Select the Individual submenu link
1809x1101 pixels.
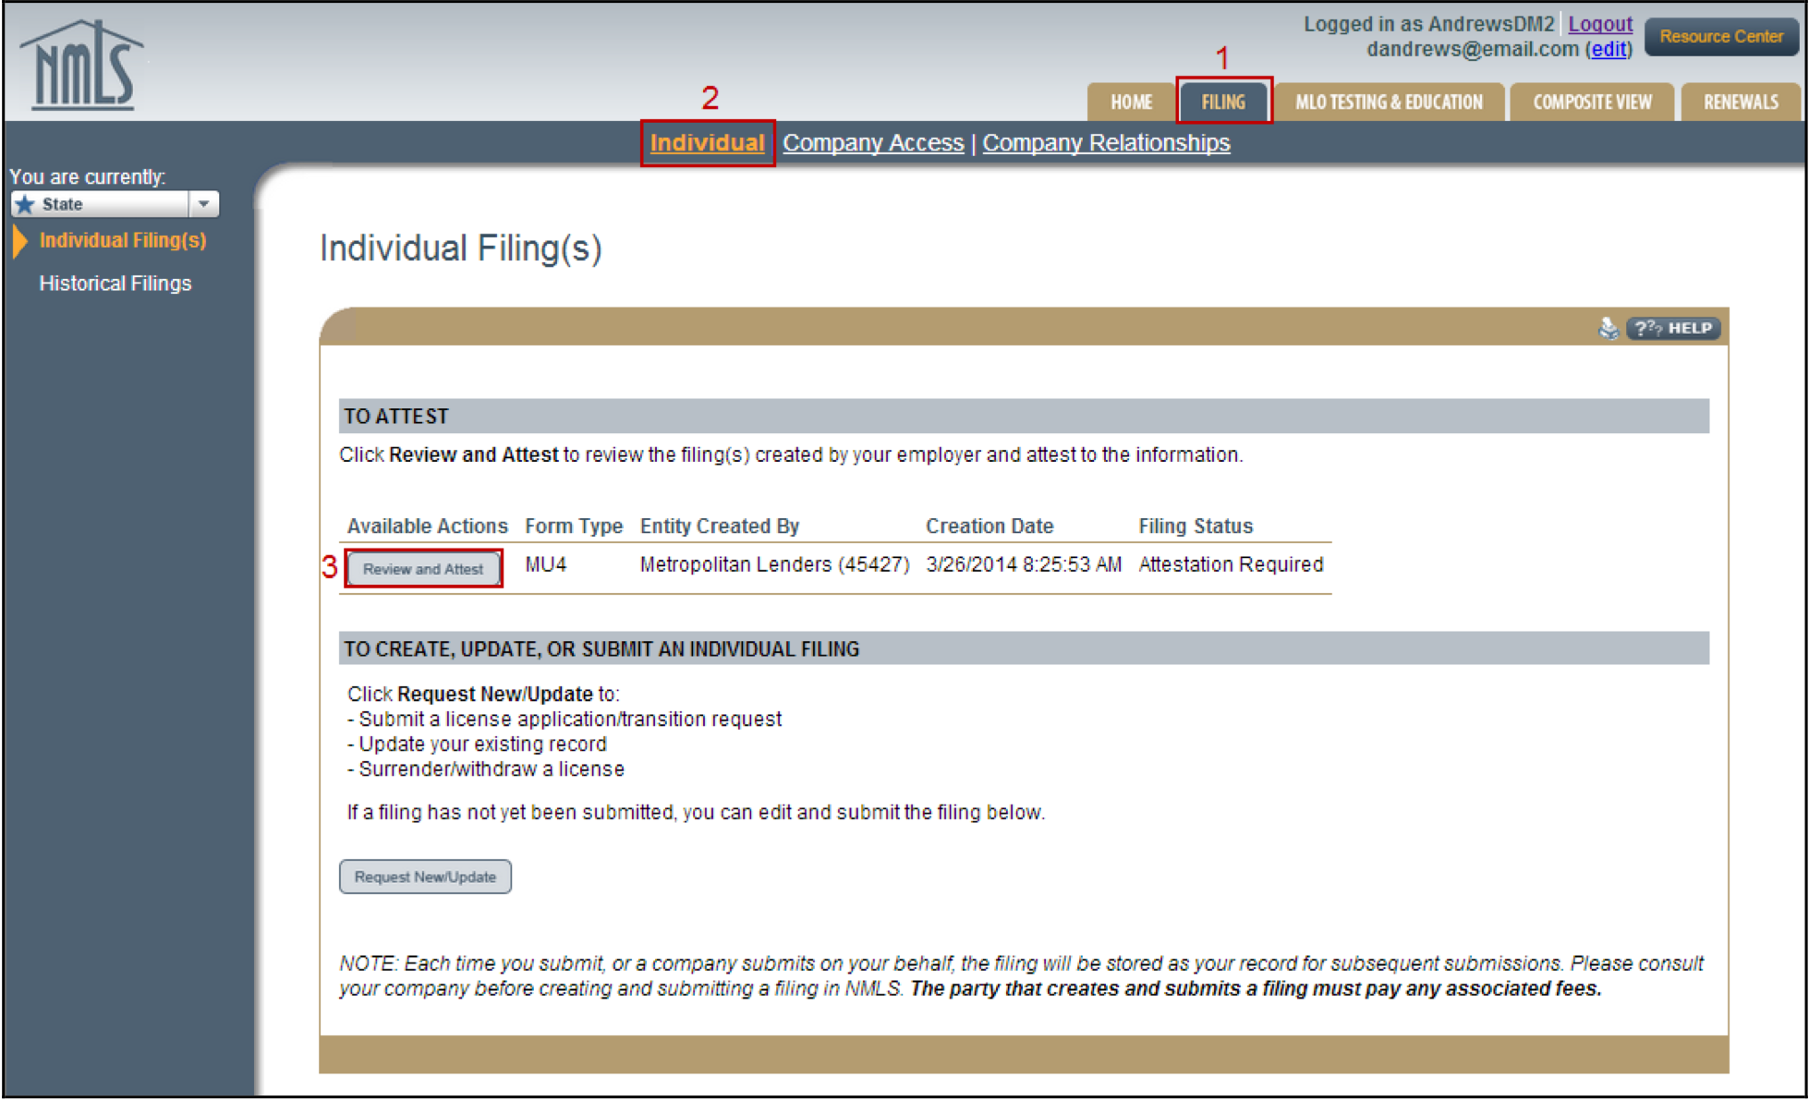(x=707, y=143)
